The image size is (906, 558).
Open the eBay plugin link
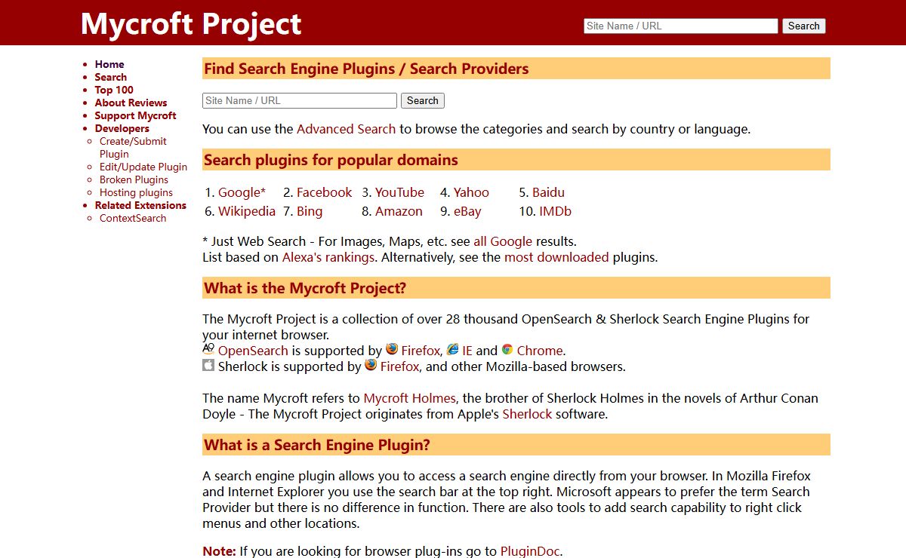click(x=467, y=211)
